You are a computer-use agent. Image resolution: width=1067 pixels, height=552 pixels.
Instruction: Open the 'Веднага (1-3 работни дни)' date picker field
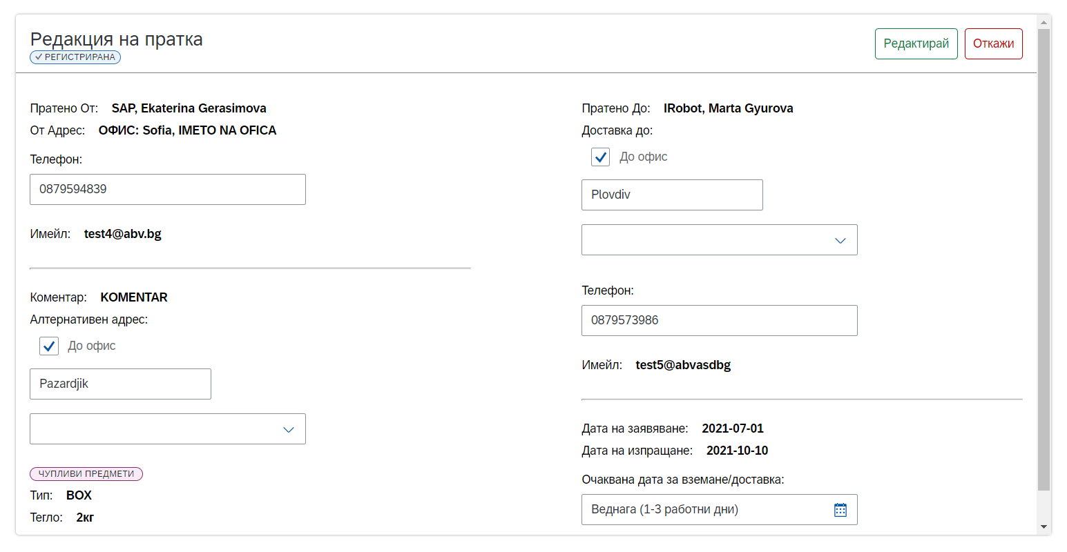tap(719, 510)
